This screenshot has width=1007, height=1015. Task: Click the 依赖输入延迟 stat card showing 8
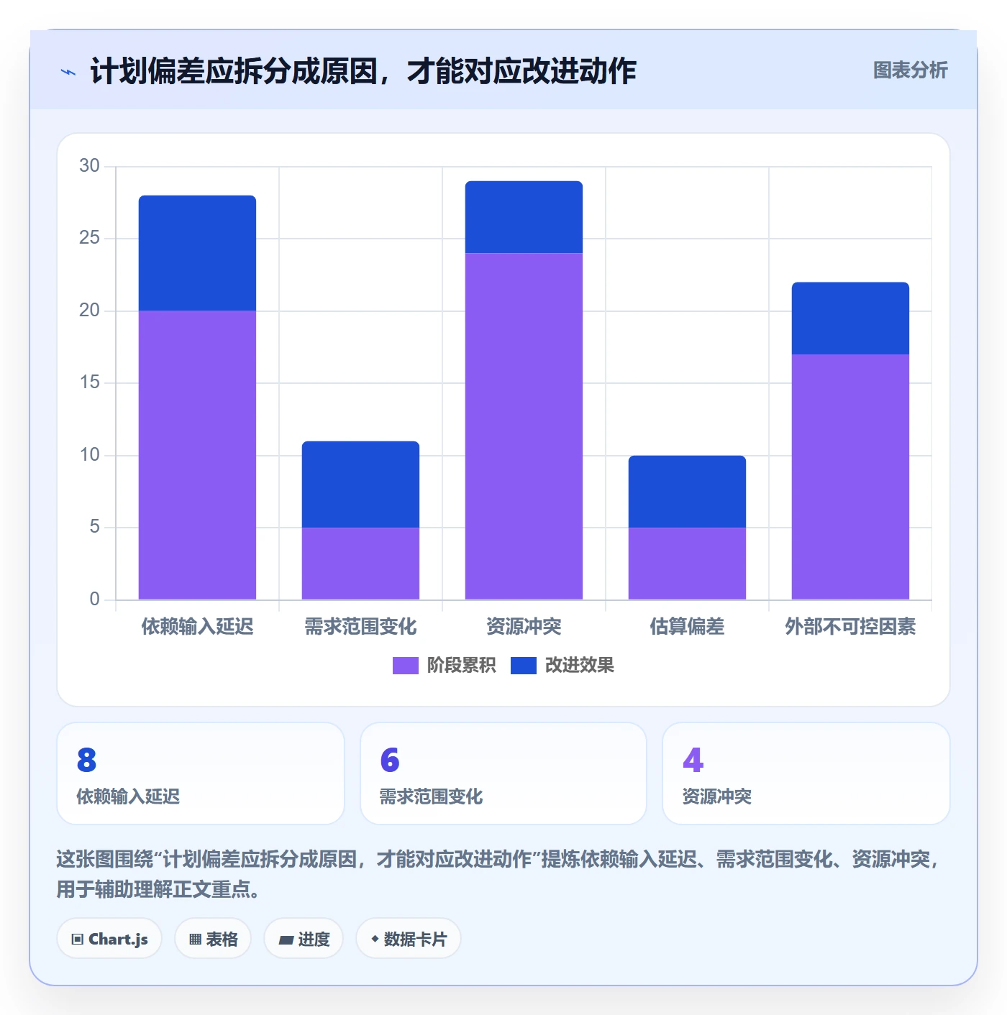click(x=201, y=773)
